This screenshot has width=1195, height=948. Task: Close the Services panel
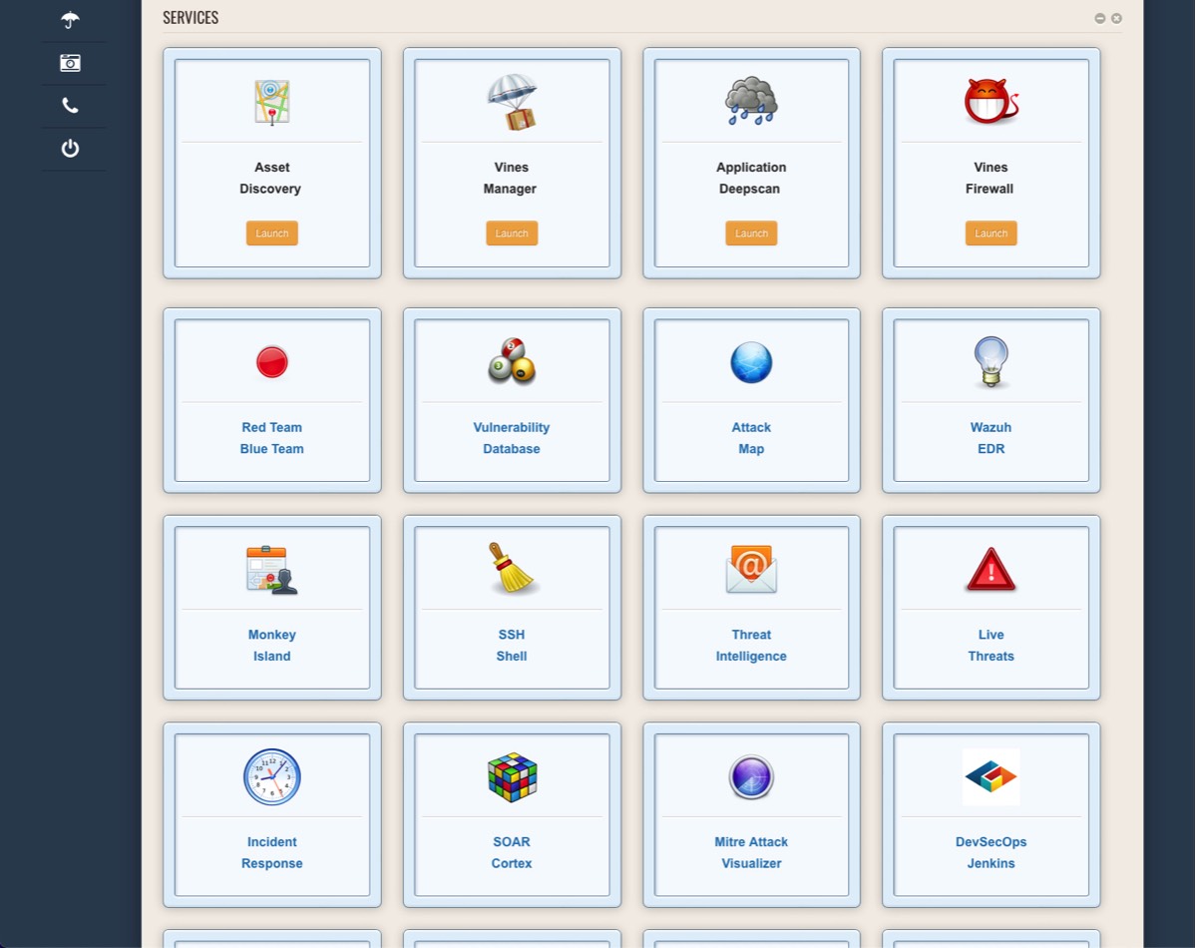[1116, 18]
